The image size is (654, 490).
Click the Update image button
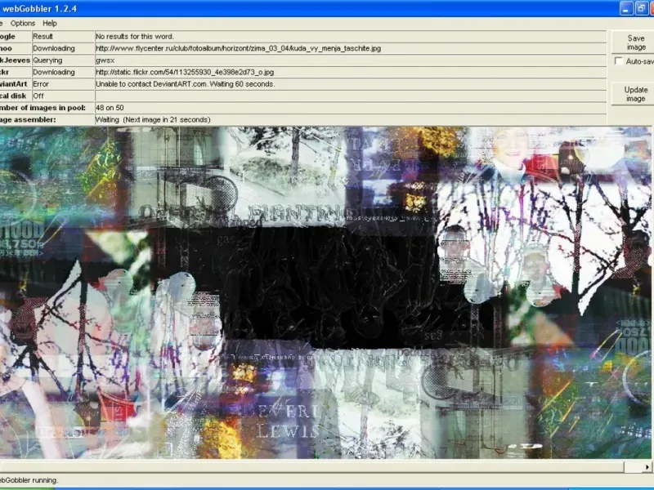click(635, 94)
